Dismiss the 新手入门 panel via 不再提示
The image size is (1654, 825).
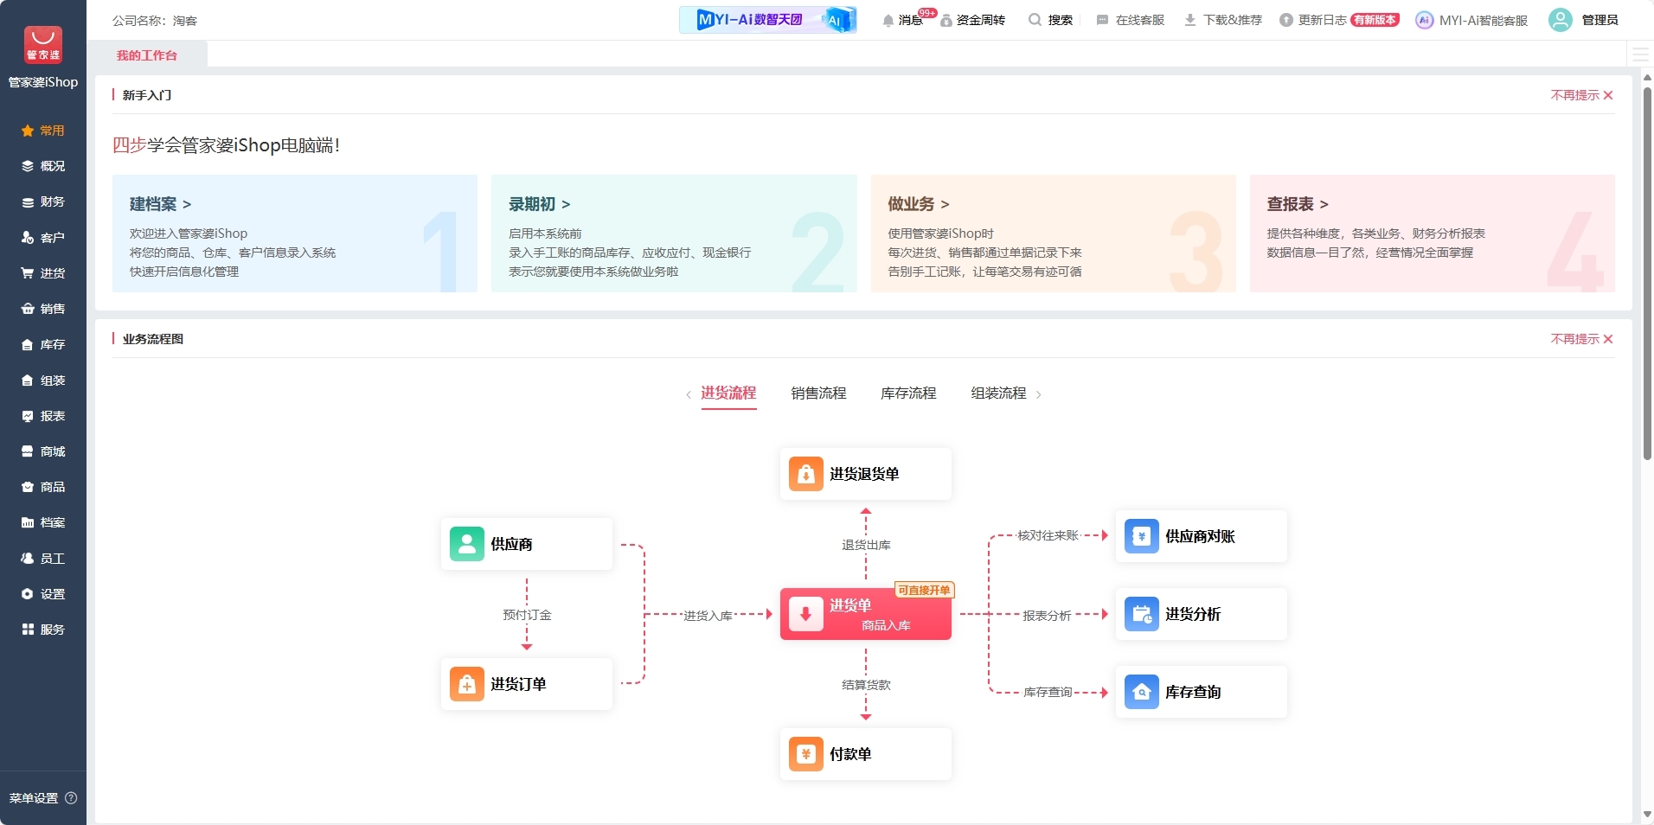(1581, 95)
